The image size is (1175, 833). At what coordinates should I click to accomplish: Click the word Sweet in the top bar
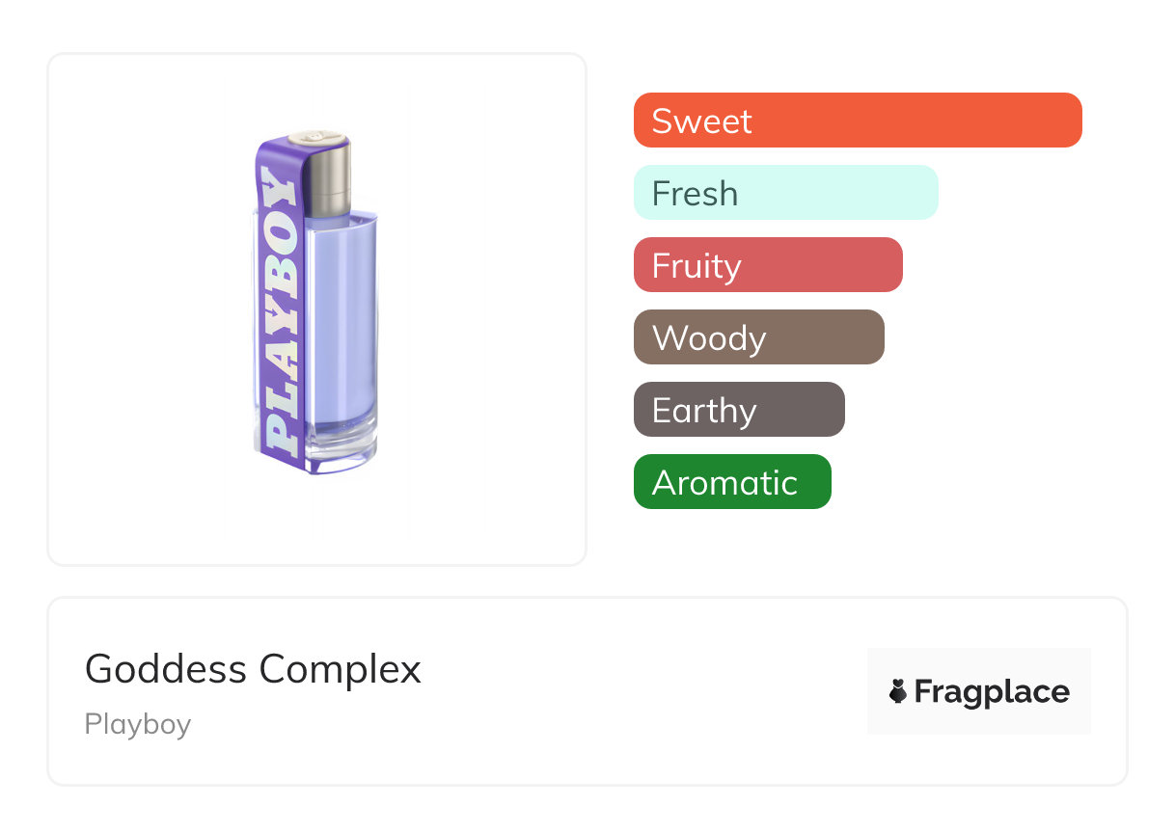click(701, 121)
